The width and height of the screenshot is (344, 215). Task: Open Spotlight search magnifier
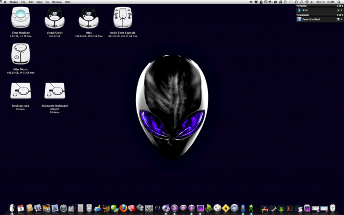coord(339,2)
